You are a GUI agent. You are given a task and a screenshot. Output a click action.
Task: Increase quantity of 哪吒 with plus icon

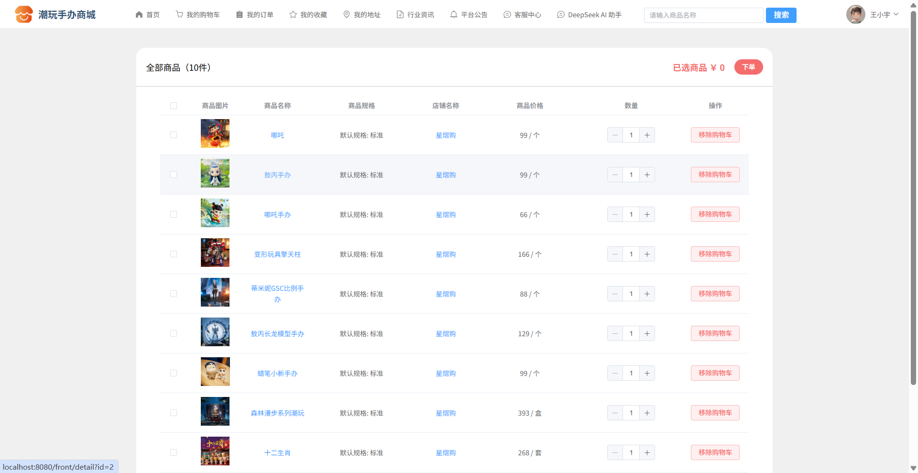[x=647, y=135]
